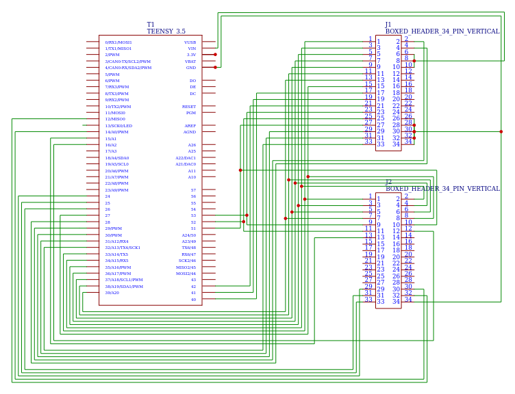Click the 3.3V pin label
Image resolution: width=515 pixels, height=394 pixels.
coord(192,55)
